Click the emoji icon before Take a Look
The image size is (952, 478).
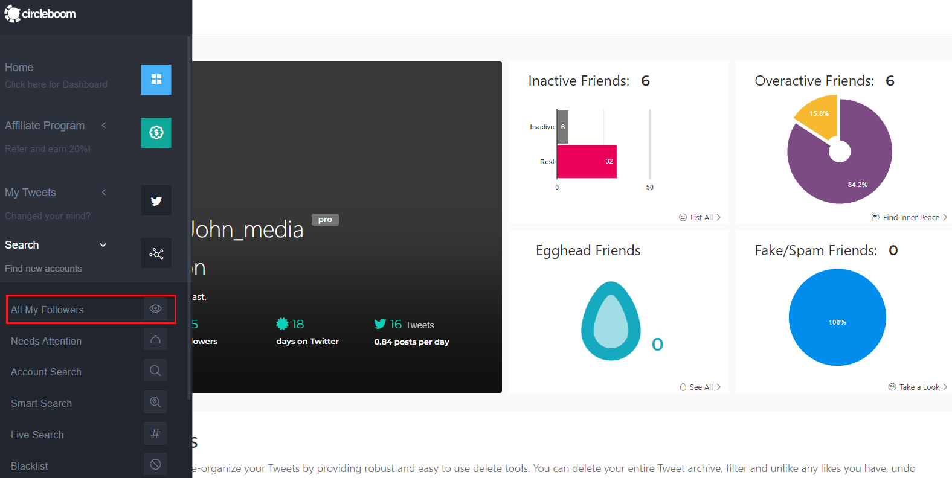coord(892,387)
